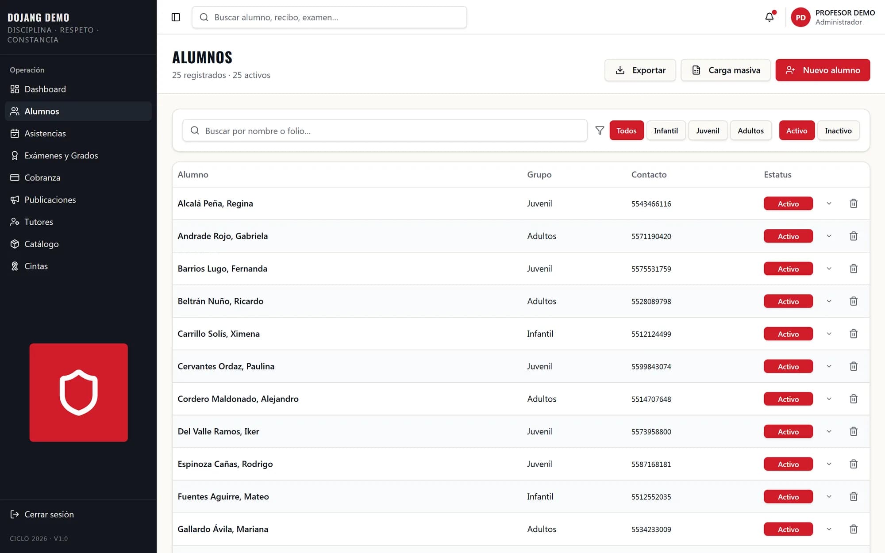Expand row of Alcalá Peña, Regina
885x553 pixels.
(x=829, y=204)
